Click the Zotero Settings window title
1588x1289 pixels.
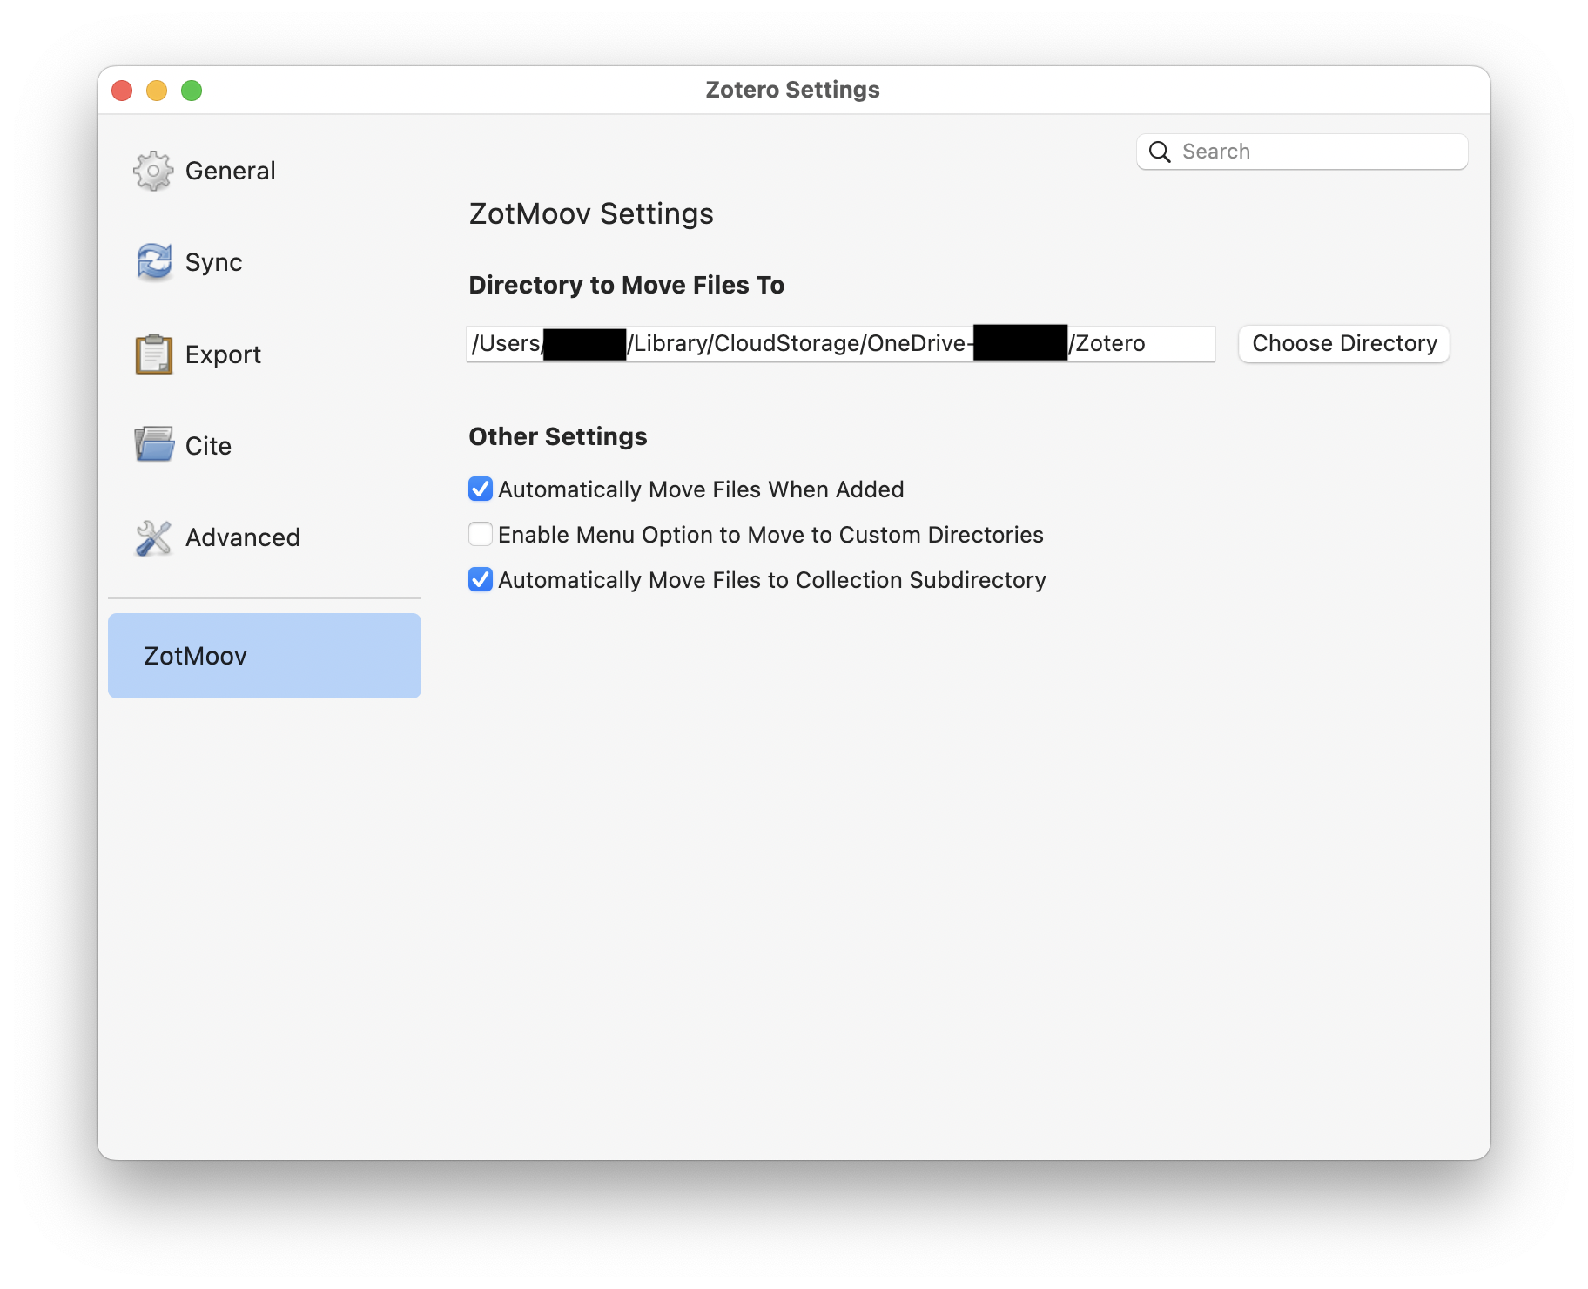(x=792, y=90)
